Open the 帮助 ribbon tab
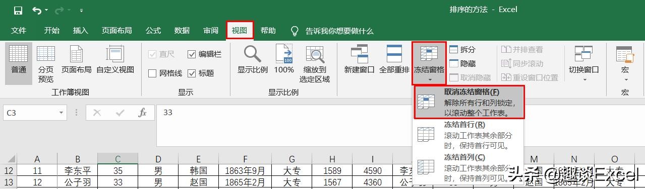645x189 pixels. 268,31
